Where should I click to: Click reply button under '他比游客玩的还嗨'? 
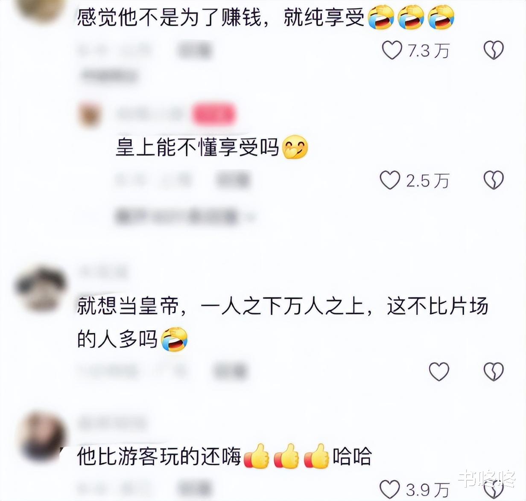195,489
